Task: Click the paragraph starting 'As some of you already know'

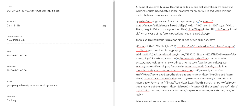Action: (x=184, y=11)
